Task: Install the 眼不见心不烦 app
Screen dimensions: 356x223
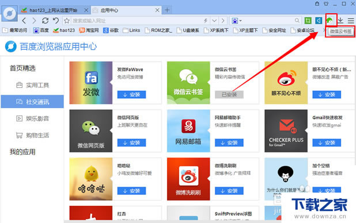Action: tap(327, 94)
